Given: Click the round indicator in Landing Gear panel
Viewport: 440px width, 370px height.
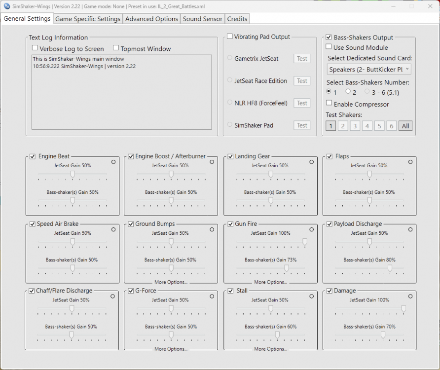Looking at the screenshot, I should pyautogui.click(x=311, y=162).
